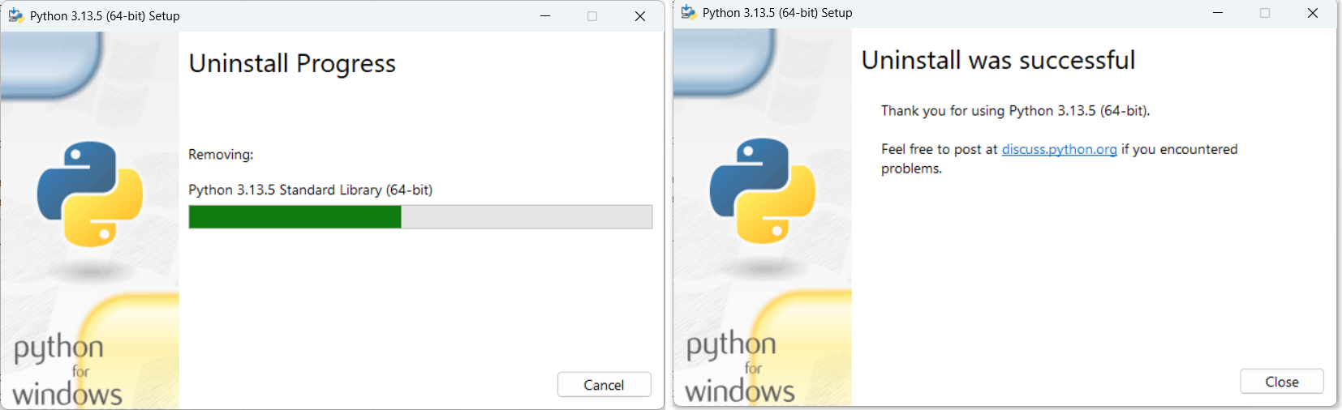Image resolution: width=1342 pixels, height=410 pixels.
Task: Cancel the uninstall in progress
Action: coord(604,385)
